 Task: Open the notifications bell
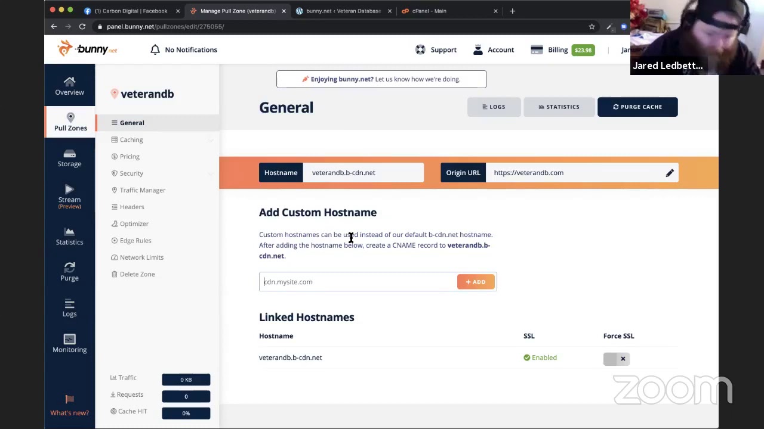click(x=155, y=49)
